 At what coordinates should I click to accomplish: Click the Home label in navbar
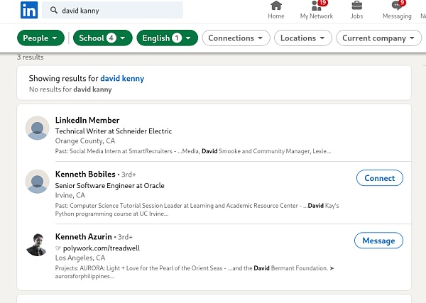276,16
